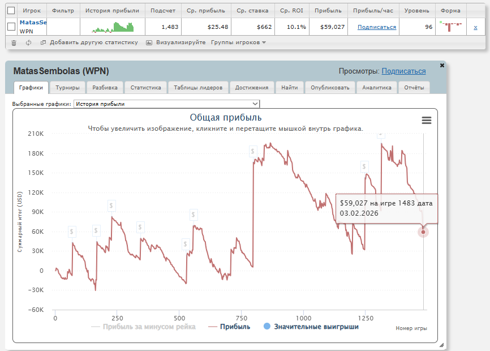Click the profit history sparkline thumbnail

click(x=113, y=27)
